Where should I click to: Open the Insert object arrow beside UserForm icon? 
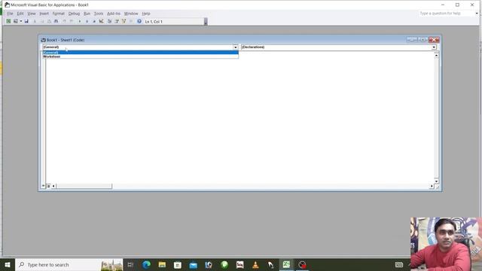[20, 21]
